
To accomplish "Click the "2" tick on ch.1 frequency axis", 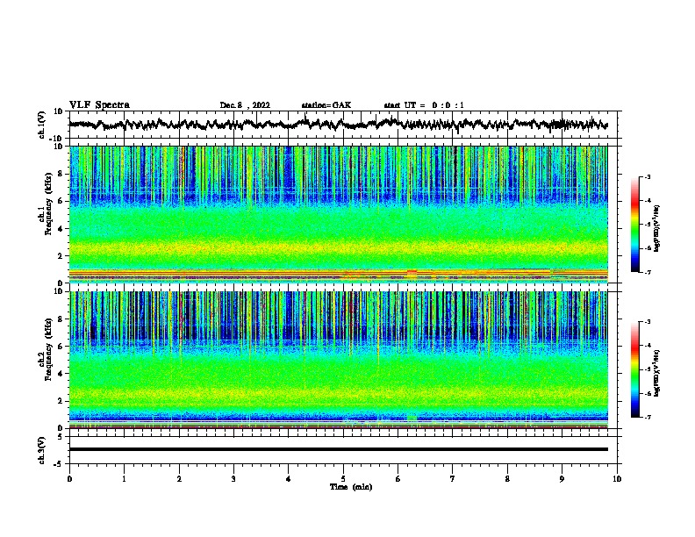I will click(x=61, y=256).
